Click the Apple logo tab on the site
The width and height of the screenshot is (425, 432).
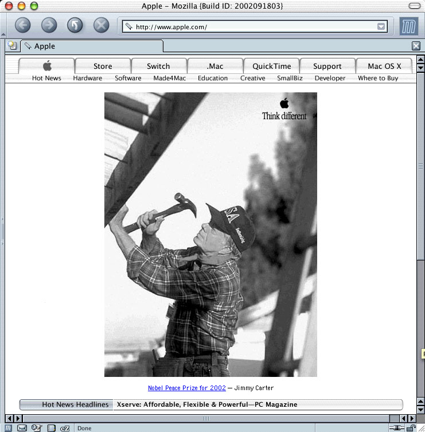[47, 66]
